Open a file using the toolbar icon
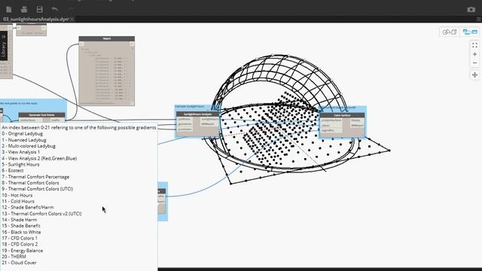The width and height of the screenshot is (482, 271). point(24,10)
